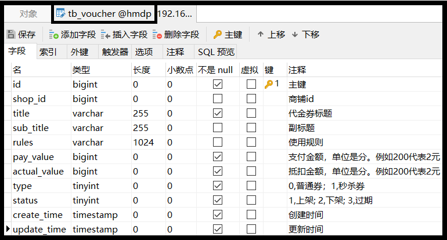Check virtual checkbox for status field
447x240 pixels.
pyautogui.click(x=251, y=201)
